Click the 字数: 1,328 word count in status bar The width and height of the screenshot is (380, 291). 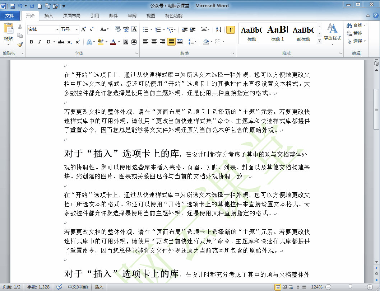(38, 287)
